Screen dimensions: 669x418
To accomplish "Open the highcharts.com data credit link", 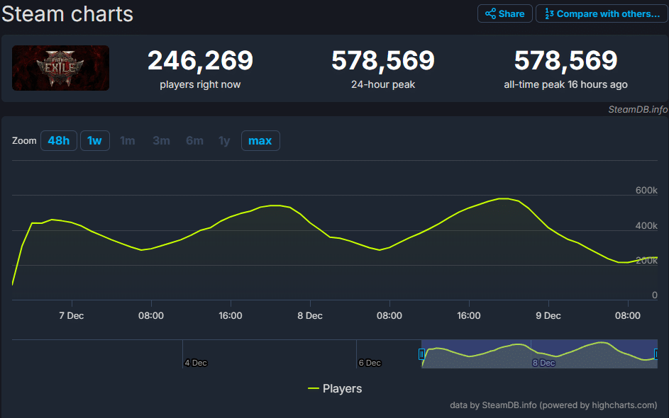I will (553, 405).
